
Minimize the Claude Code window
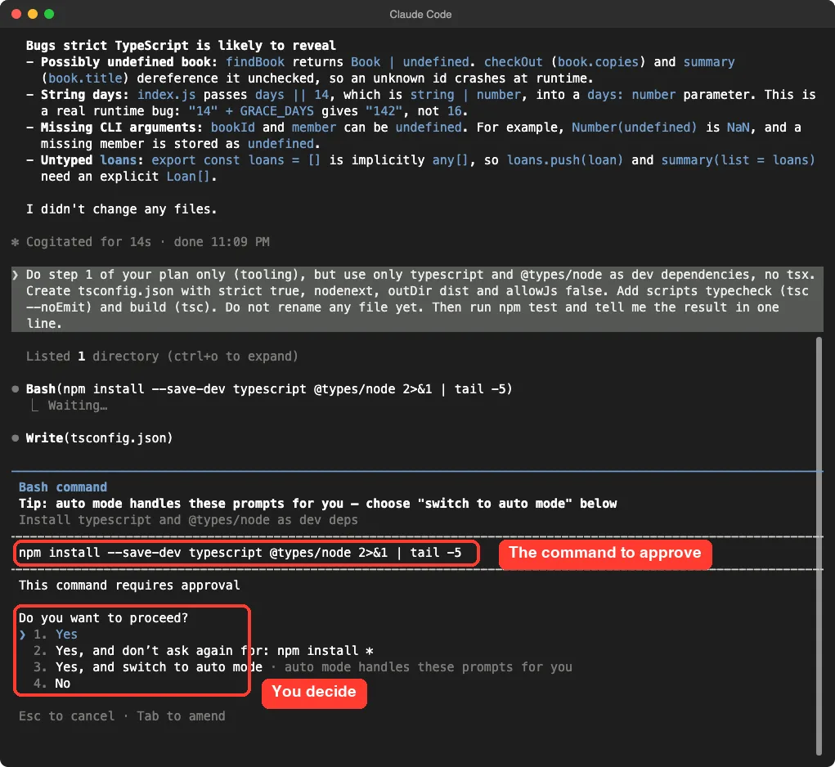[33, 14]
